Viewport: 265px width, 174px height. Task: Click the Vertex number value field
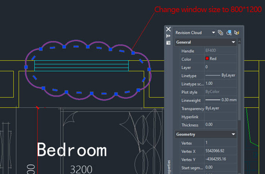(220, 143)
